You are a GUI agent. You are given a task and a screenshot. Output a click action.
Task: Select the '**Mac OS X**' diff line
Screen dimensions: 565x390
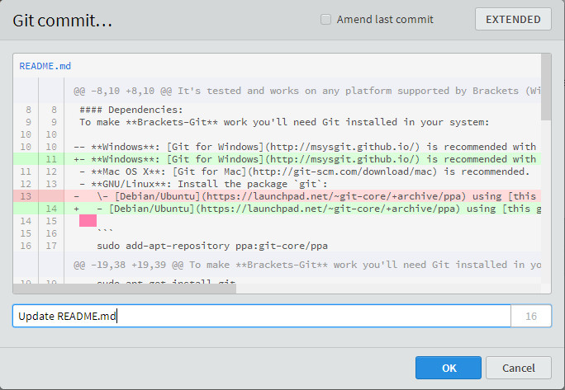click(x=277, y=172)
